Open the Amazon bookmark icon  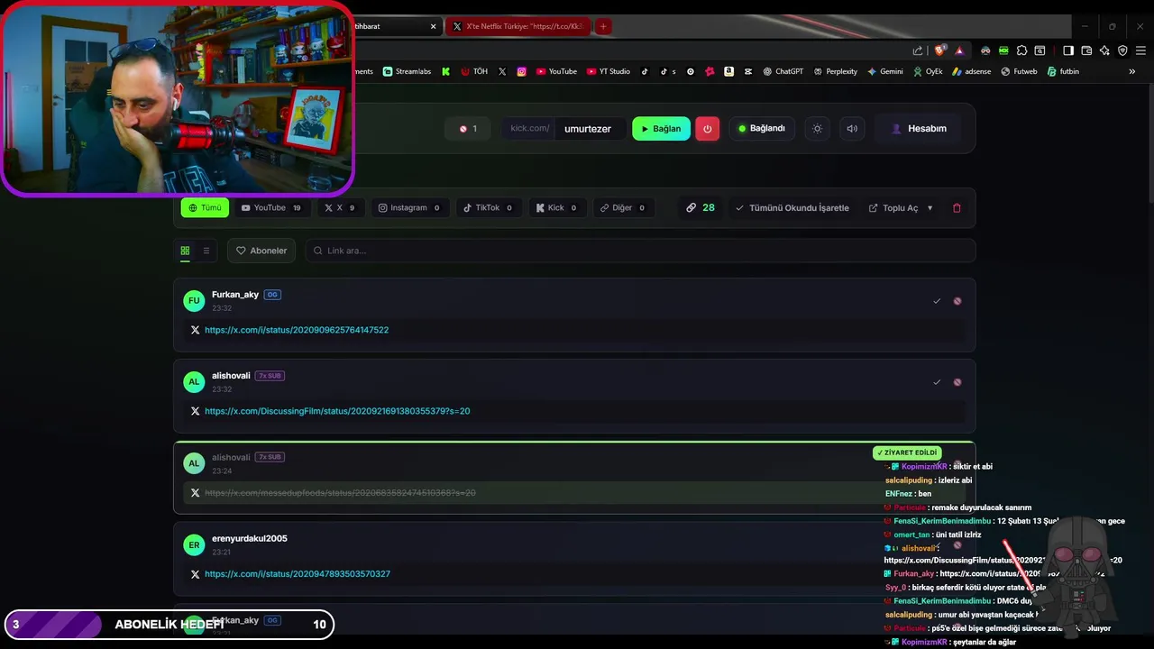(728, 71)
